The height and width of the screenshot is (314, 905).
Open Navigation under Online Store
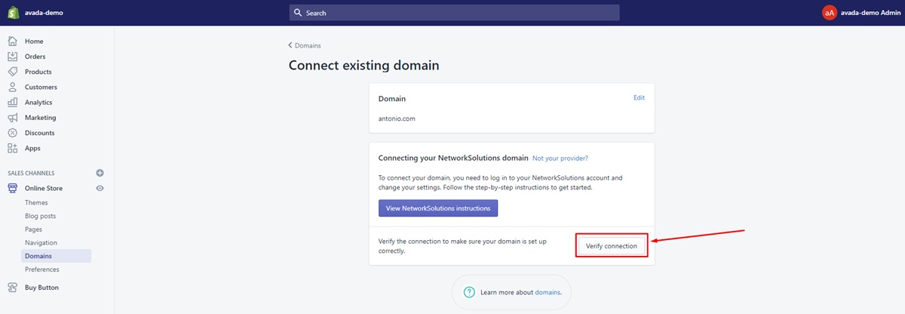pos(41,242)
